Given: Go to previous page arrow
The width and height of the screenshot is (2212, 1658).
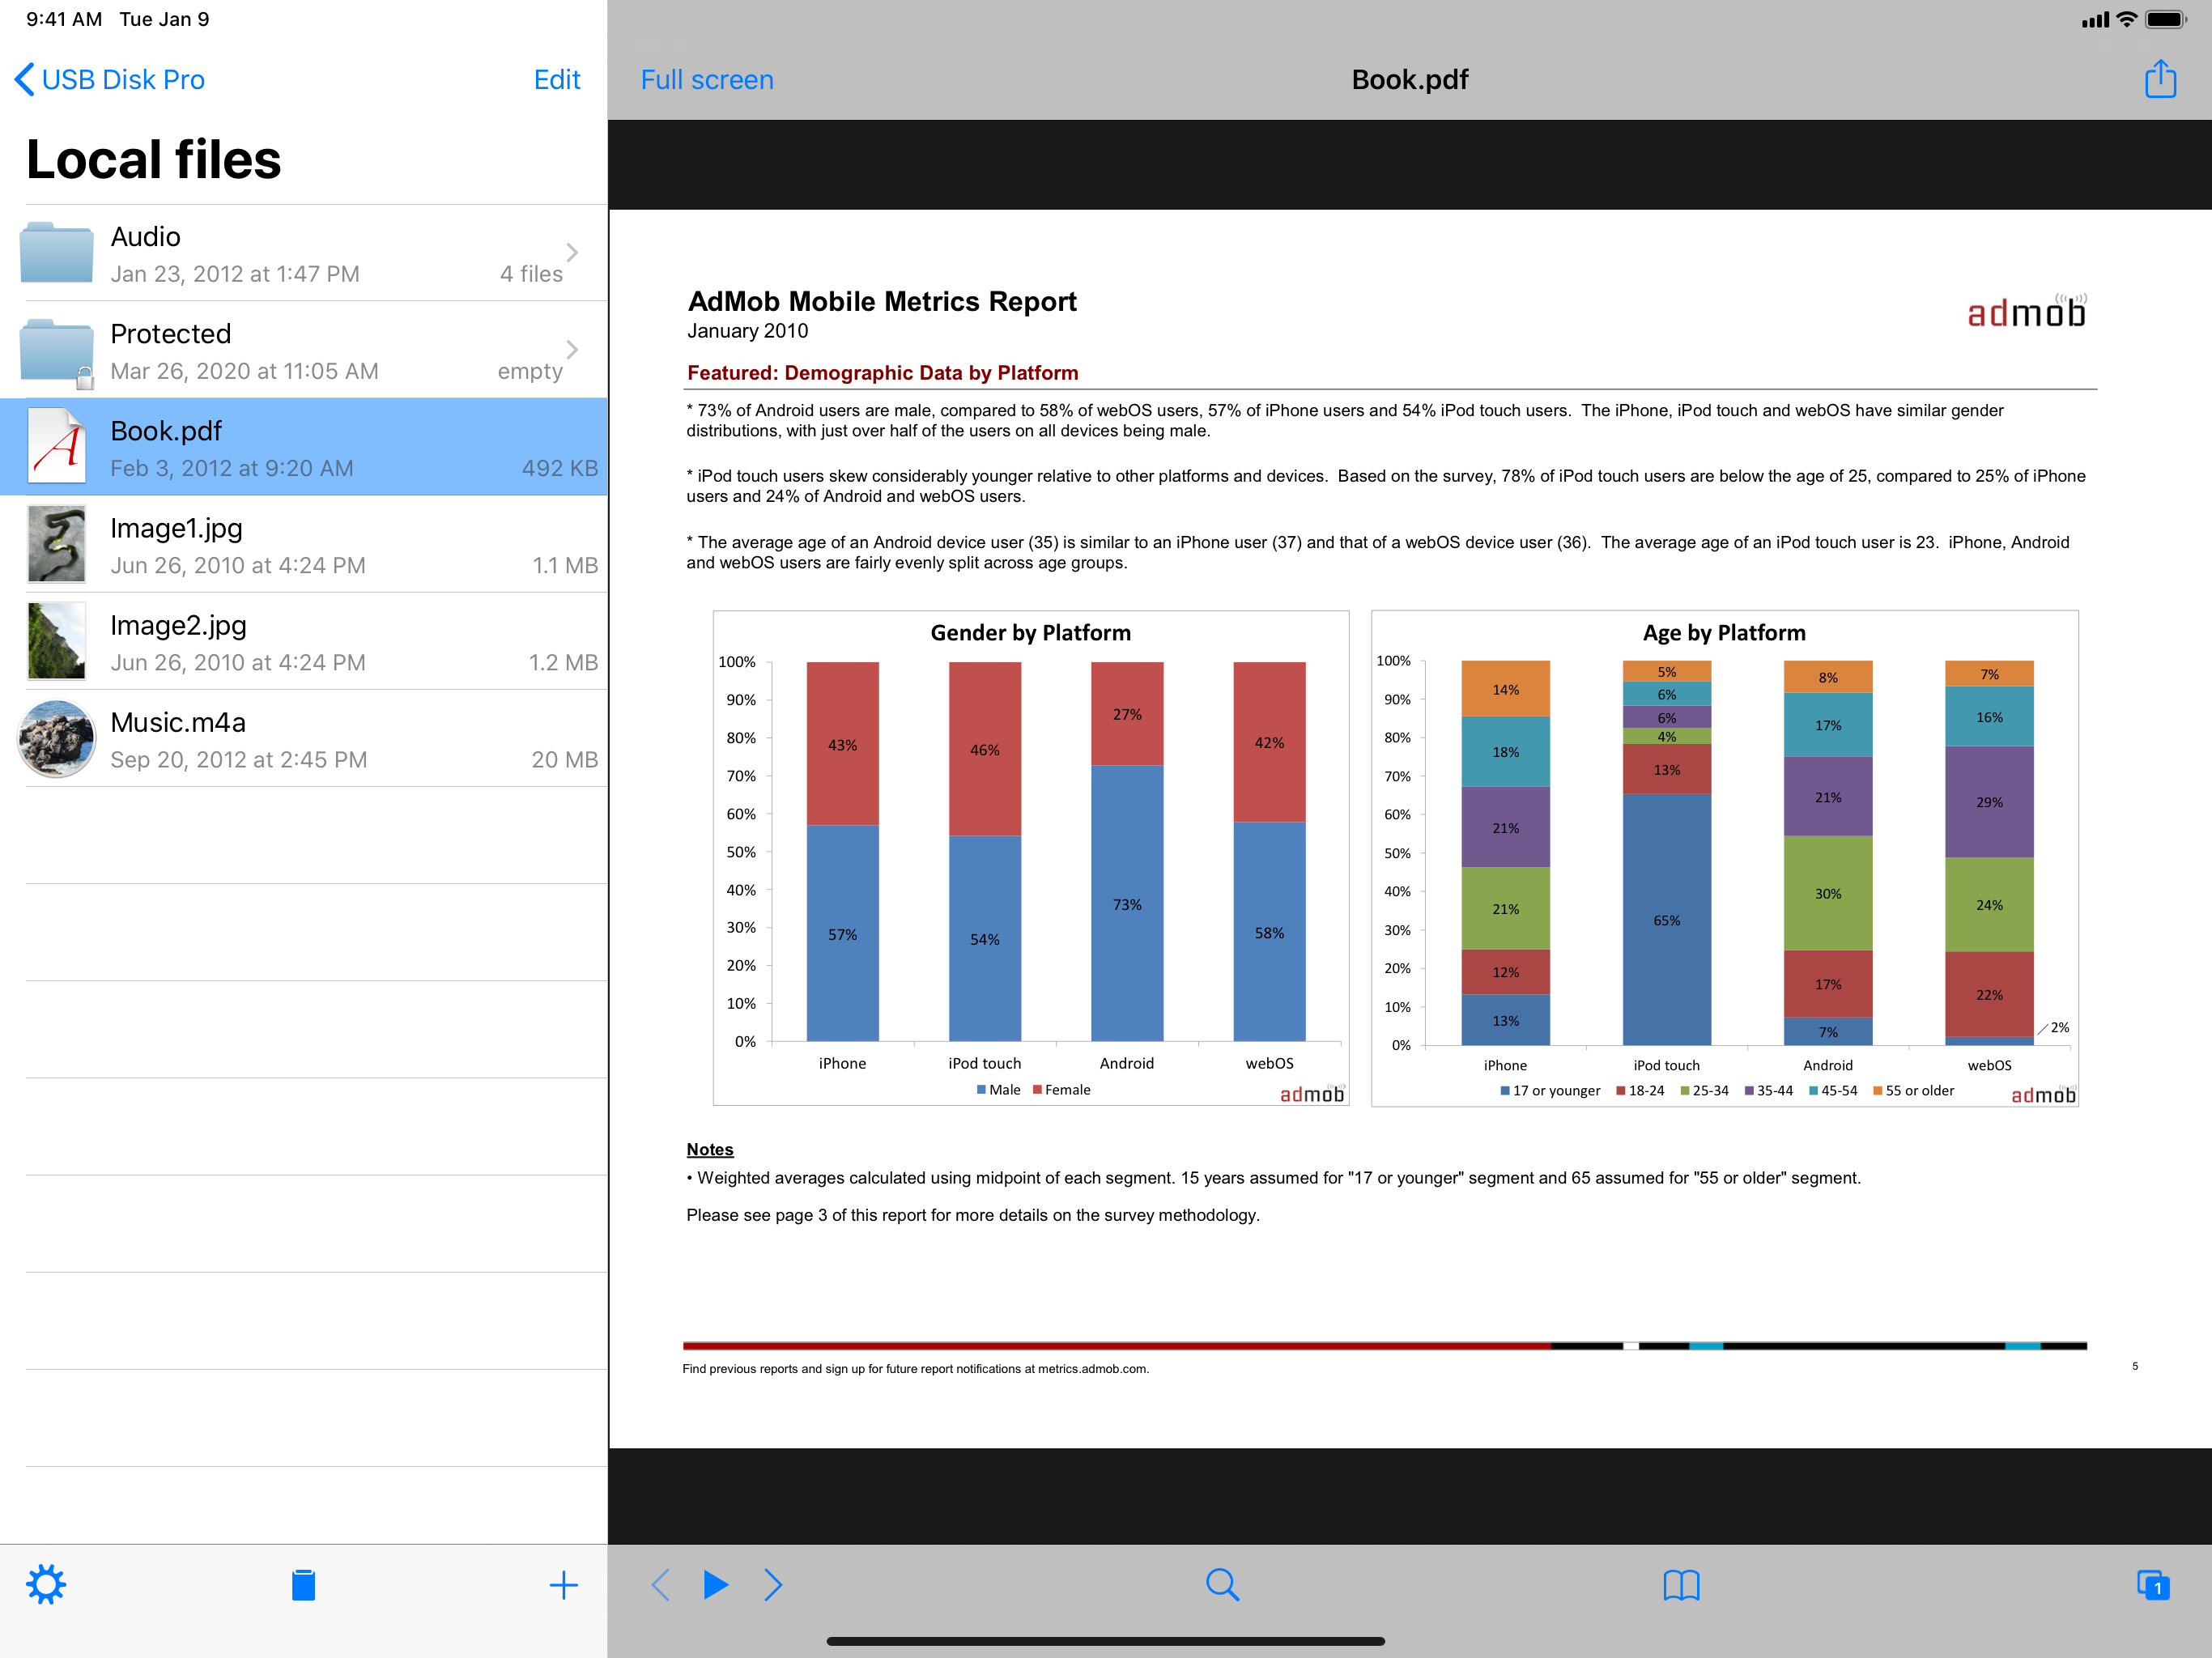Looking at the screenshot, I should 660,1584.
